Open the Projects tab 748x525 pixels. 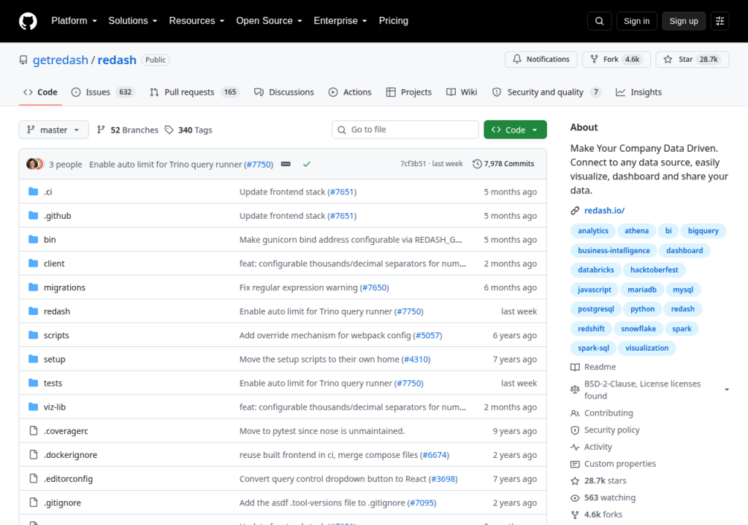409,92
